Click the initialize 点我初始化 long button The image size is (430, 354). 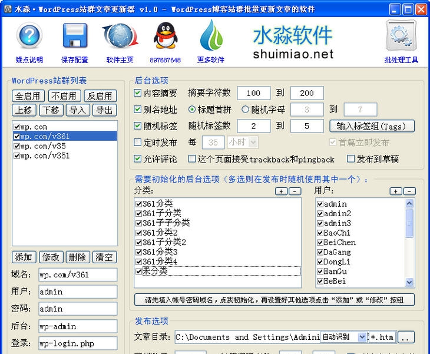[x=274, y=300]
